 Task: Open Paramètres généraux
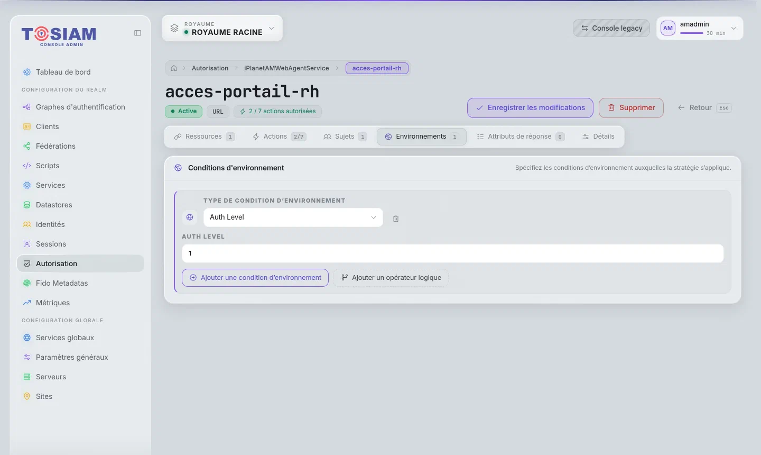tap(80, 357)
